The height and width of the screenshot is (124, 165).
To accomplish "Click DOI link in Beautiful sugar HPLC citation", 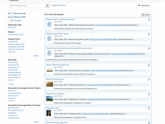I will coord(104,39).
